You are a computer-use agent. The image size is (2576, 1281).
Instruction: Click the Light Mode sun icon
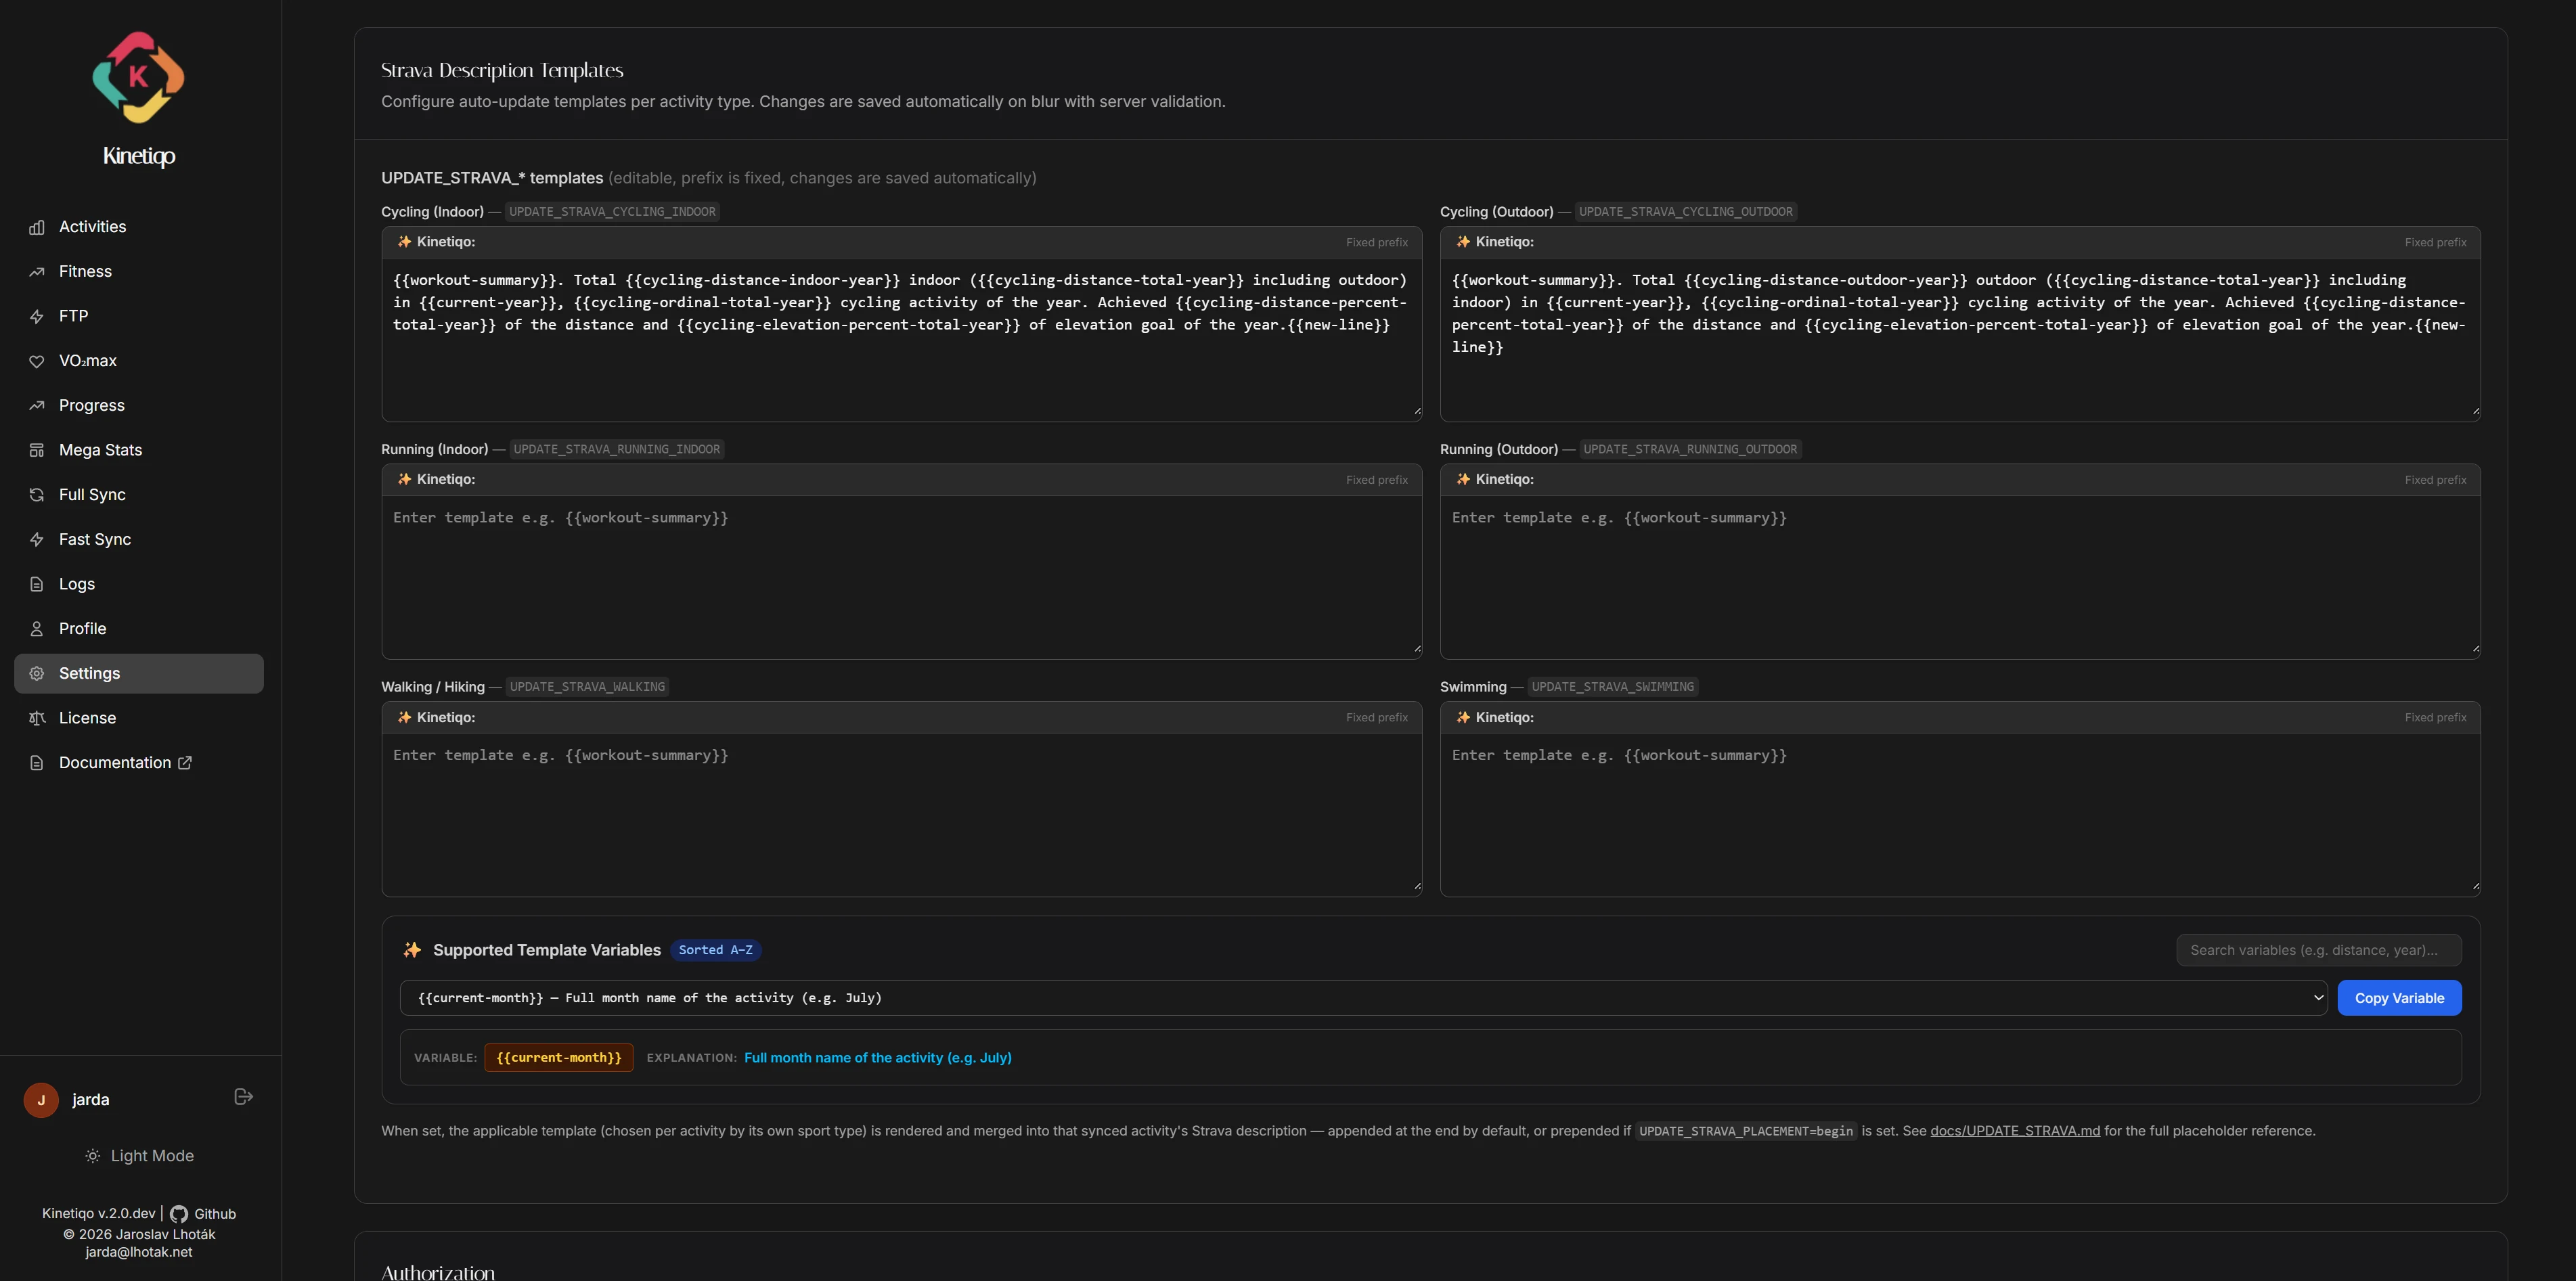[x=93, y=1156]
